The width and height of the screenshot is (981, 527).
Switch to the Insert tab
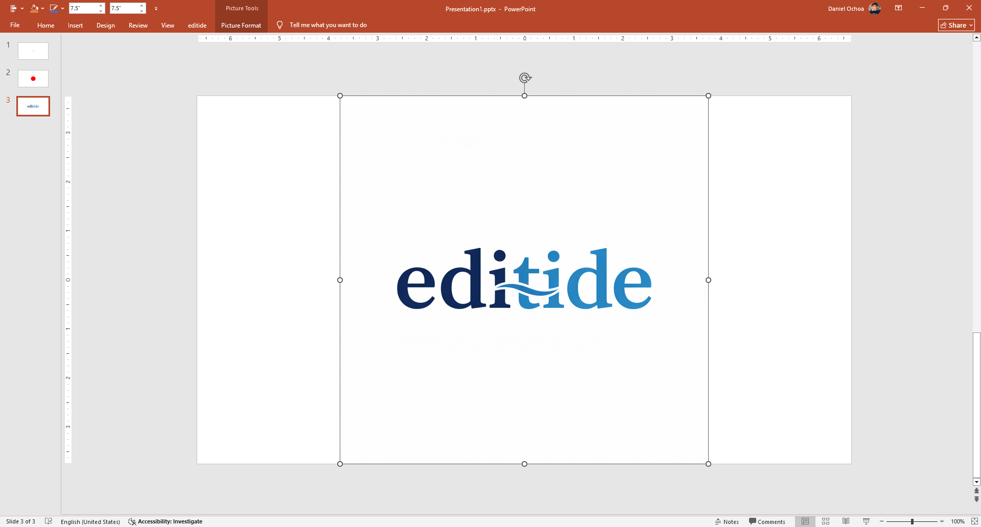click(75, 25)
